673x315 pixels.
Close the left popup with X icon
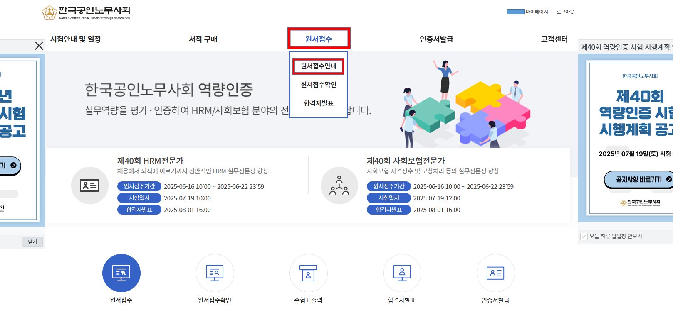pos(39,46)
